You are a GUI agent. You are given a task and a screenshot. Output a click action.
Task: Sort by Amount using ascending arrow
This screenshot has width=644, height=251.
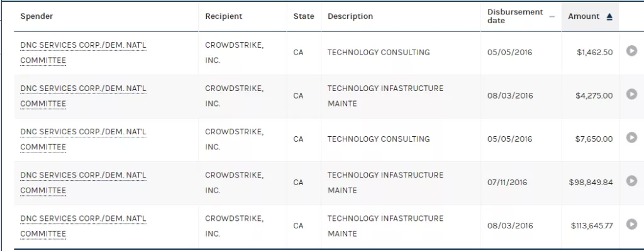pos(609,17)
